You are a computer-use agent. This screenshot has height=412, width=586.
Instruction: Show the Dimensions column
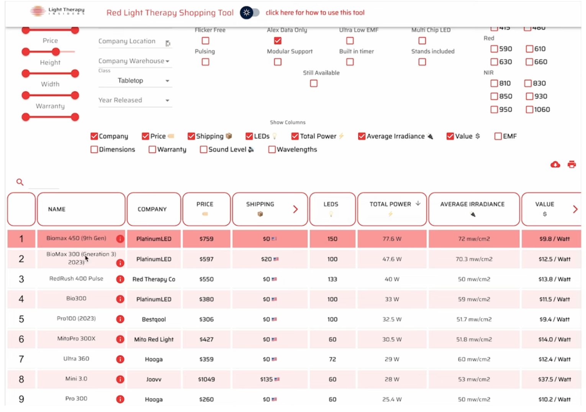[94, 149]
